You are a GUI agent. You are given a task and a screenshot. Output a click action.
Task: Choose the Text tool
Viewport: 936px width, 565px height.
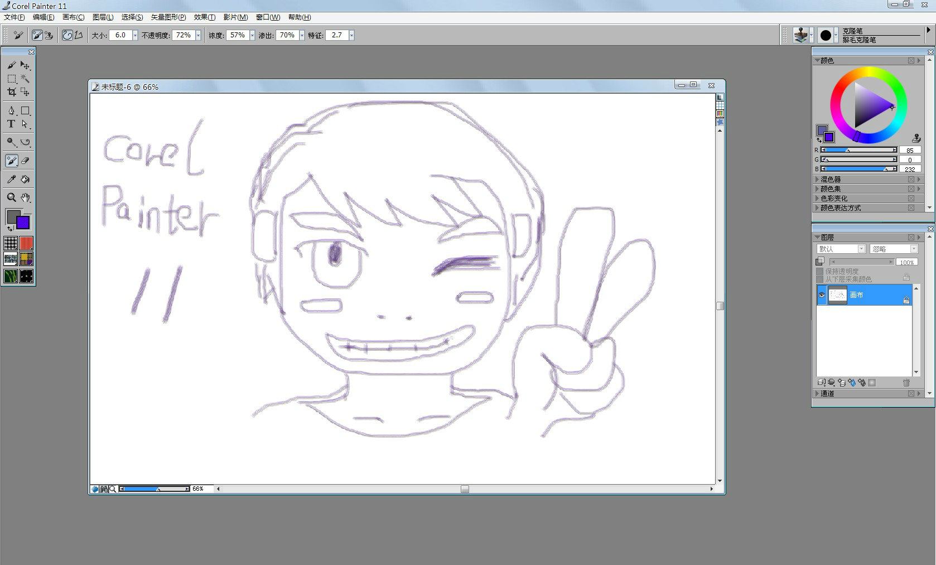11,124
